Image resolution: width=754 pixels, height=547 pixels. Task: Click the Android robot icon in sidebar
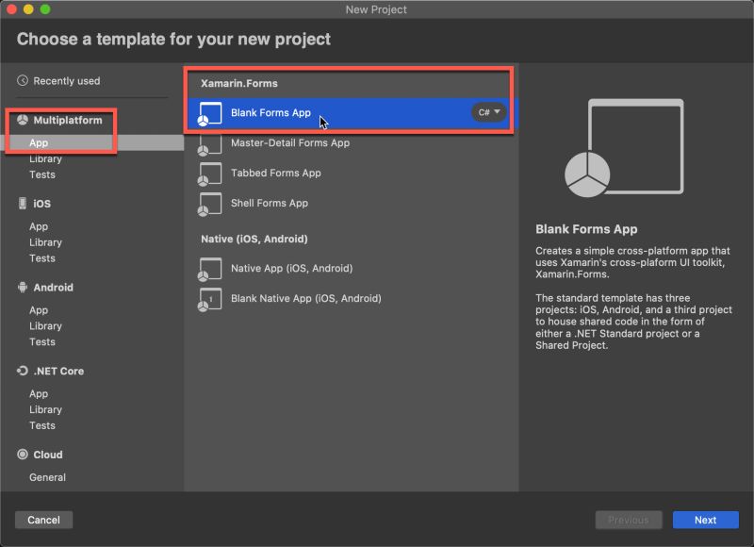point(23,287)
